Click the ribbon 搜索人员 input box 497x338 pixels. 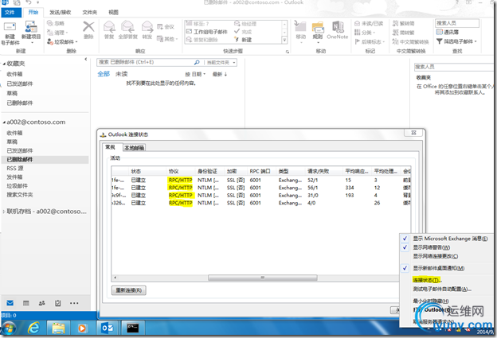456,23
